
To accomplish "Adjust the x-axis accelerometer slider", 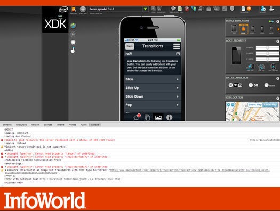I will [267, 48].
